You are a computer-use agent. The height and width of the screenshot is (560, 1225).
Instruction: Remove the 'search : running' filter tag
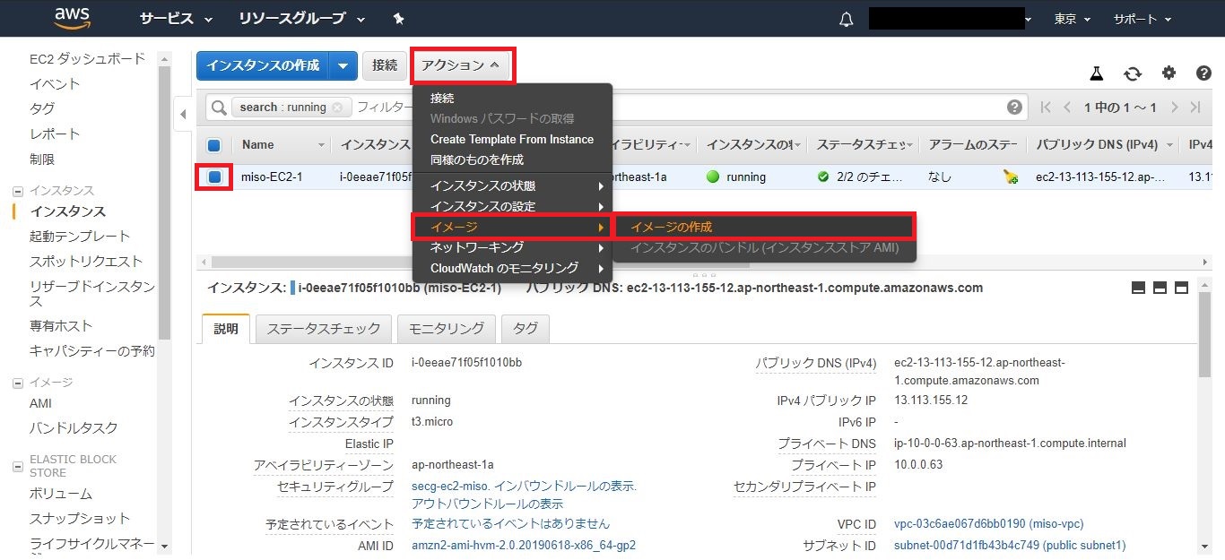click(x=337, y=108)
